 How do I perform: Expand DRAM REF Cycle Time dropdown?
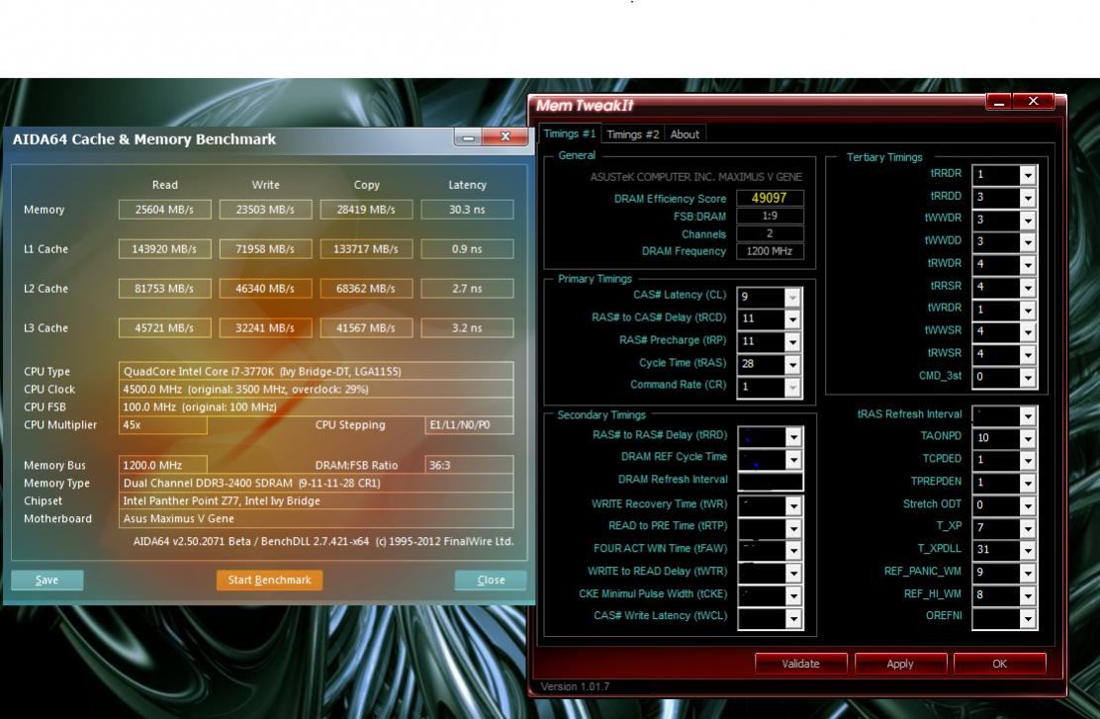(793, 460)
